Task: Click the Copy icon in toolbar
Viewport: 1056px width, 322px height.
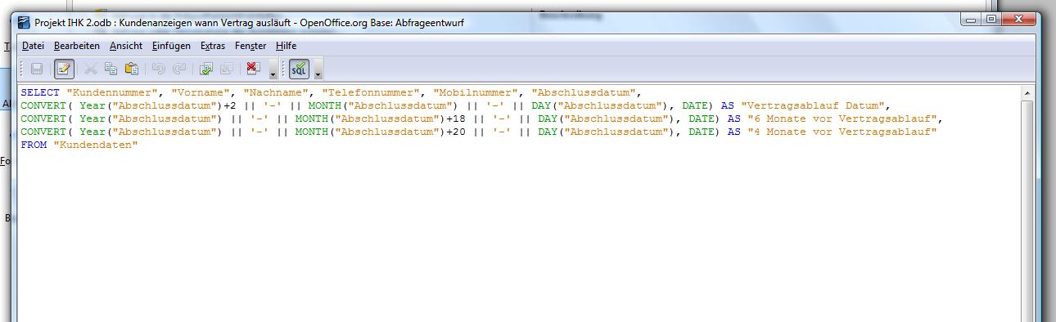Action: pos(111,69)
